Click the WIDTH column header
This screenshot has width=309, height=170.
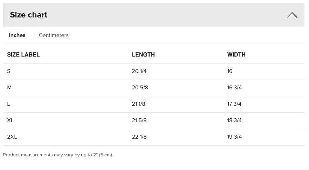coord(236,54)
